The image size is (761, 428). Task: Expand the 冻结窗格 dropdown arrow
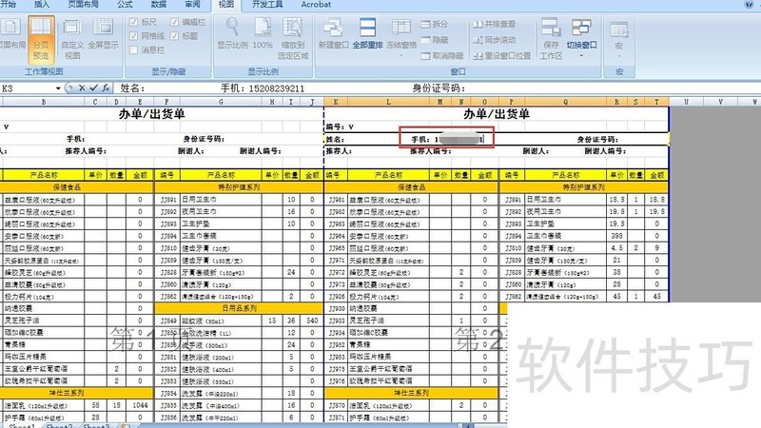click(401, 56)
